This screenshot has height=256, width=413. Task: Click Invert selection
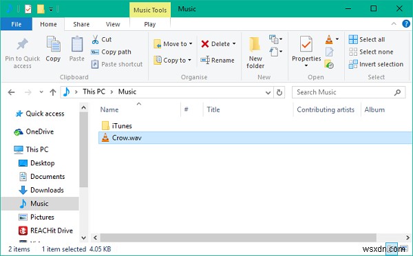click(x=376, y=64)
